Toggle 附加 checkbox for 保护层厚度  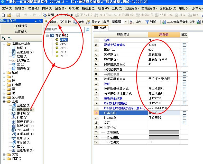(x=184, y=64)
